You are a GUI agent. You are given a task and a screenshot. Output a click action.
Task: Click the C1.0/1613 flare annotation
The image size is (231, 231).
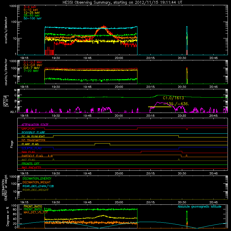[174, 98]
